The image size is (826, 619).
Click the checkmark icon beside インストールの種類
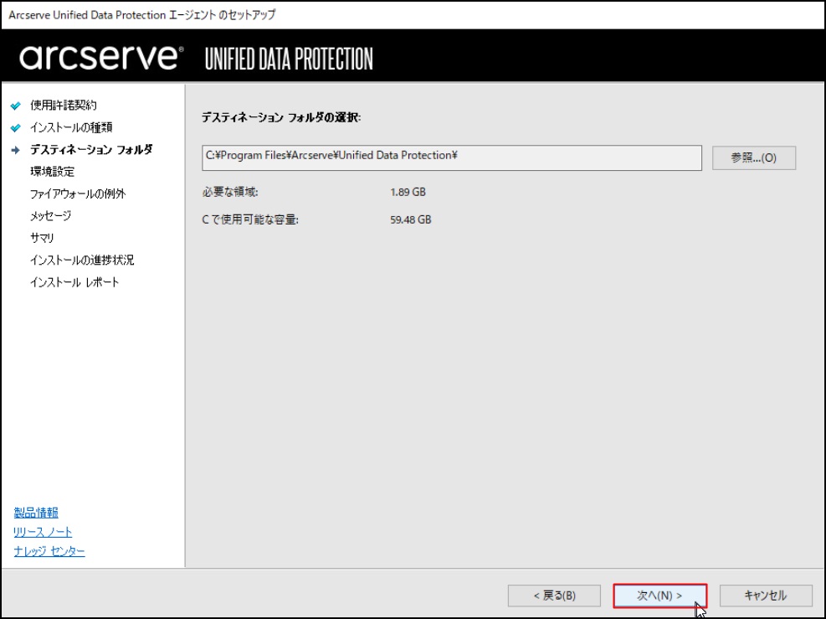click(x=16, y=127)
